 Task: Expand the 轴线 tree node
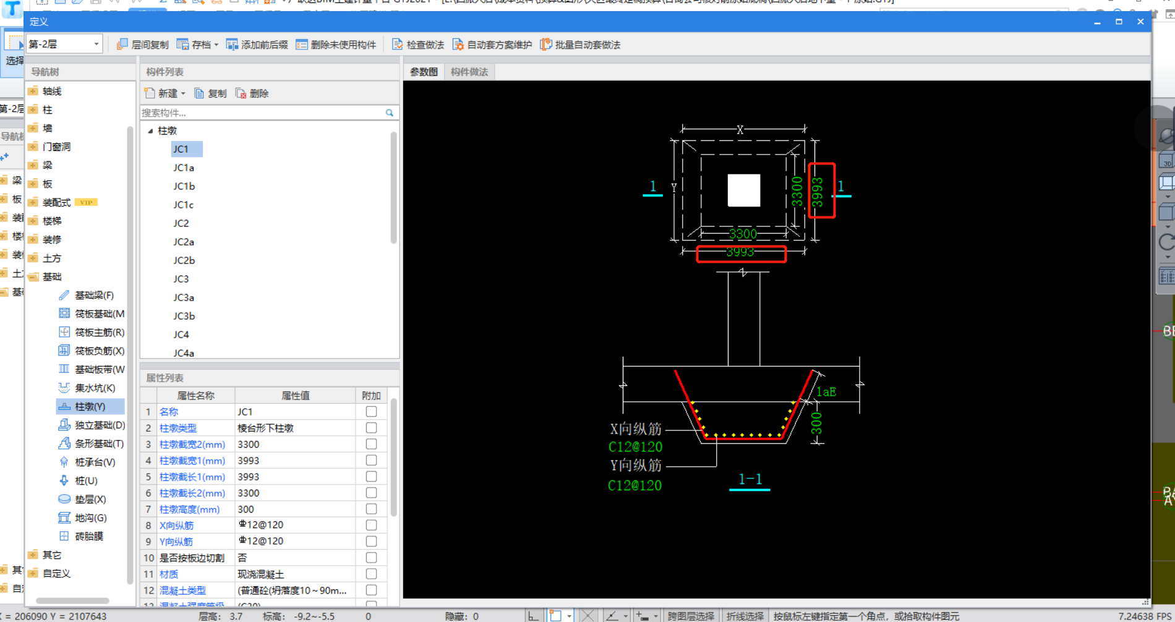(x=33, y=91)
